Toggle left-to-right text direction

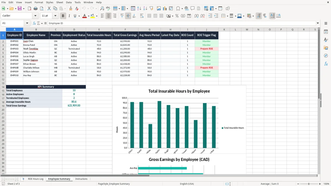tap(259, 16)
